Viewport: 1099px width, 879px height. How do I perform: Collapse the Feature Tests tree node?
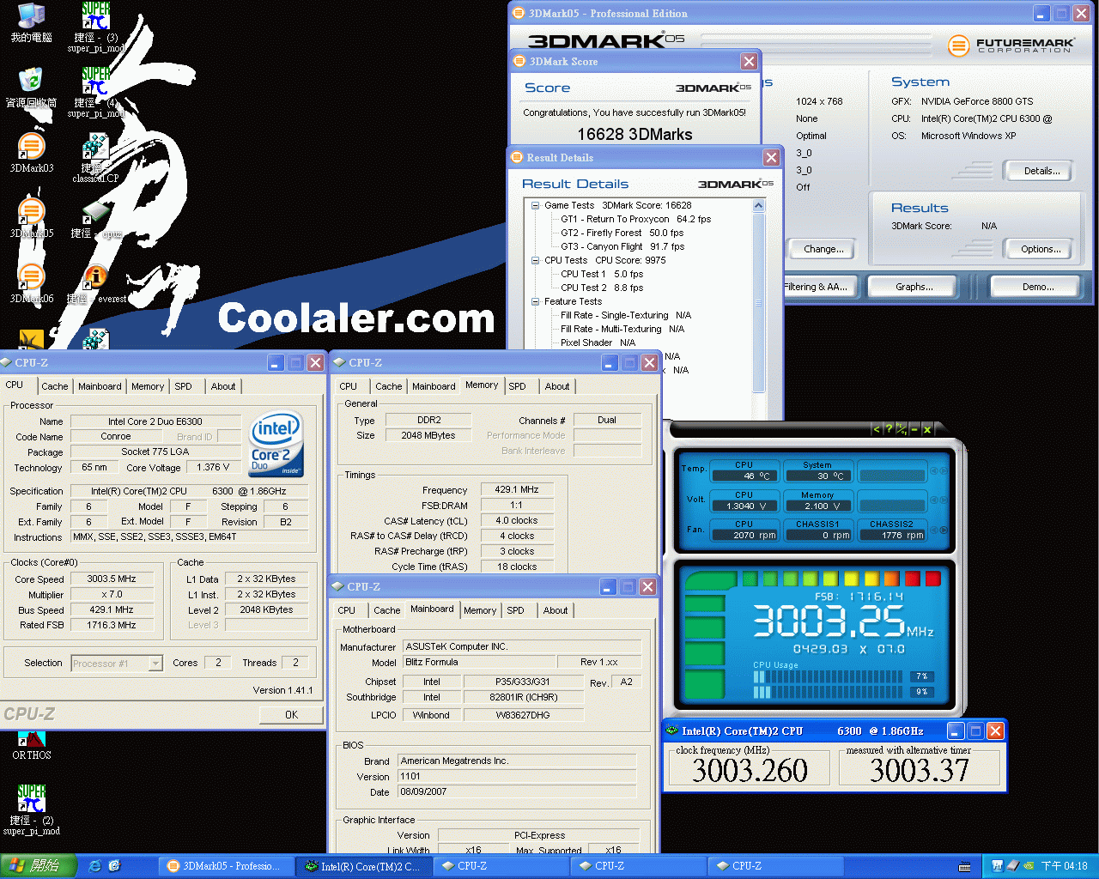(x=535, y=301)
